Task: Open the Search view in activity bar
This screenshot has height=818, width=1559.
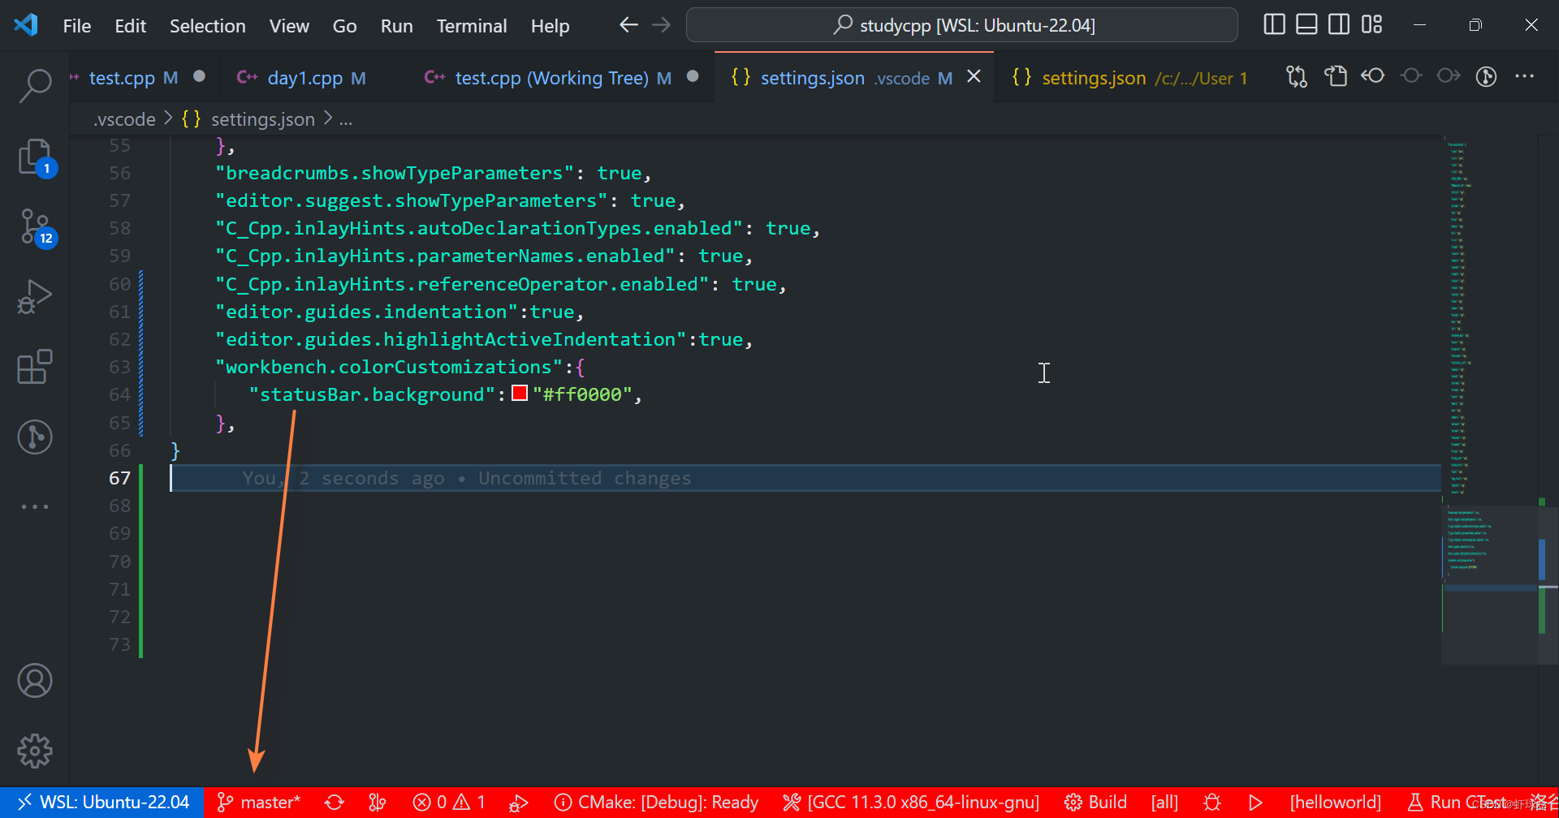Action: tap(35, 85)
